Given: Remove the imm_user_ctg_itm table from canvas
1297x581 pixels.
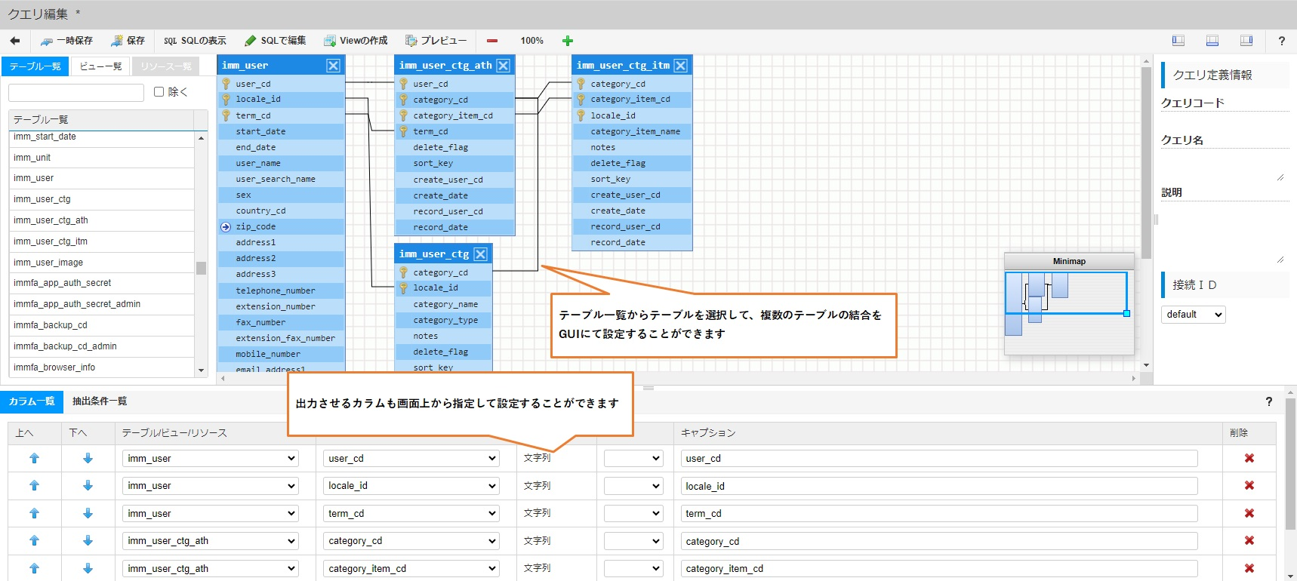Looking at the screenshot, I should [680, 66].
